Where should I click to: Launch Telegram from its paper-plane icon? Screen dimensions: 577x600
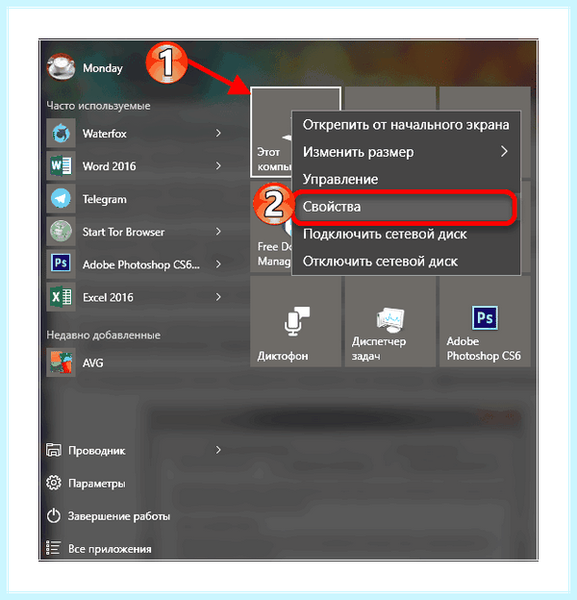pos(61,199)
